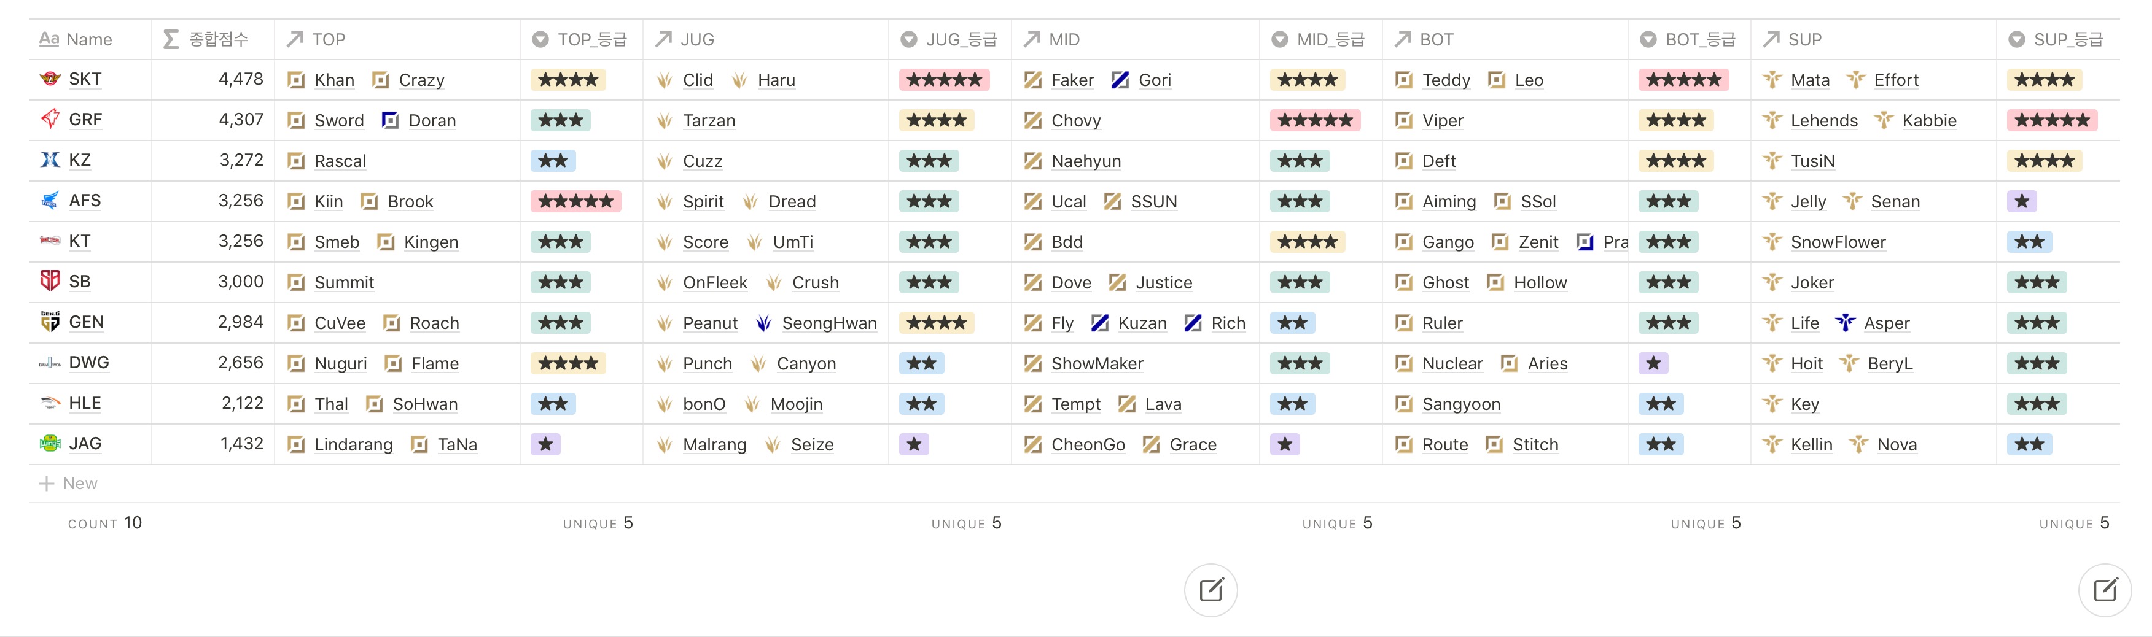Image resolution: width=2152 pixels, height=637 pixels.
Task: Open the JUG_등급 column header menu
Action: [950, 39]
